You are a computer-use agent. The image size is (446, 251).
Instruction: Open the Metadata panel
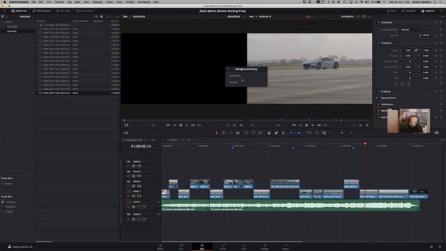(x=408, y=11)
